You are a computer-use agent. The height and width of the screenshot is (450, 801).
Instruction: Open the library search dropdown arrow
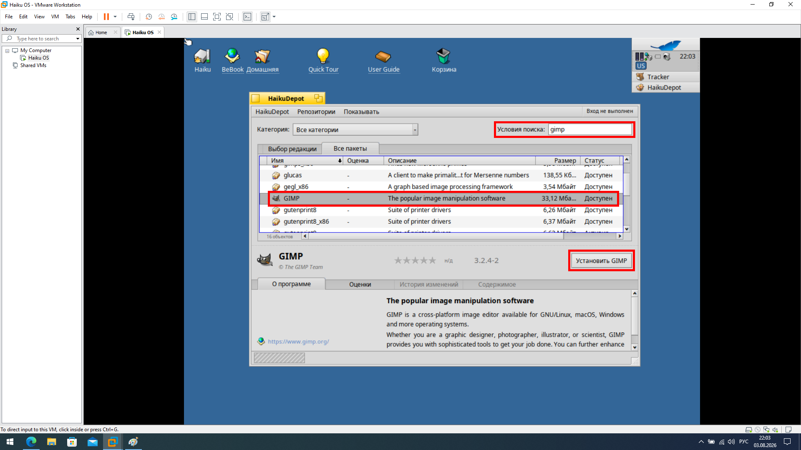pyautogui.click(x=78, y=39)
